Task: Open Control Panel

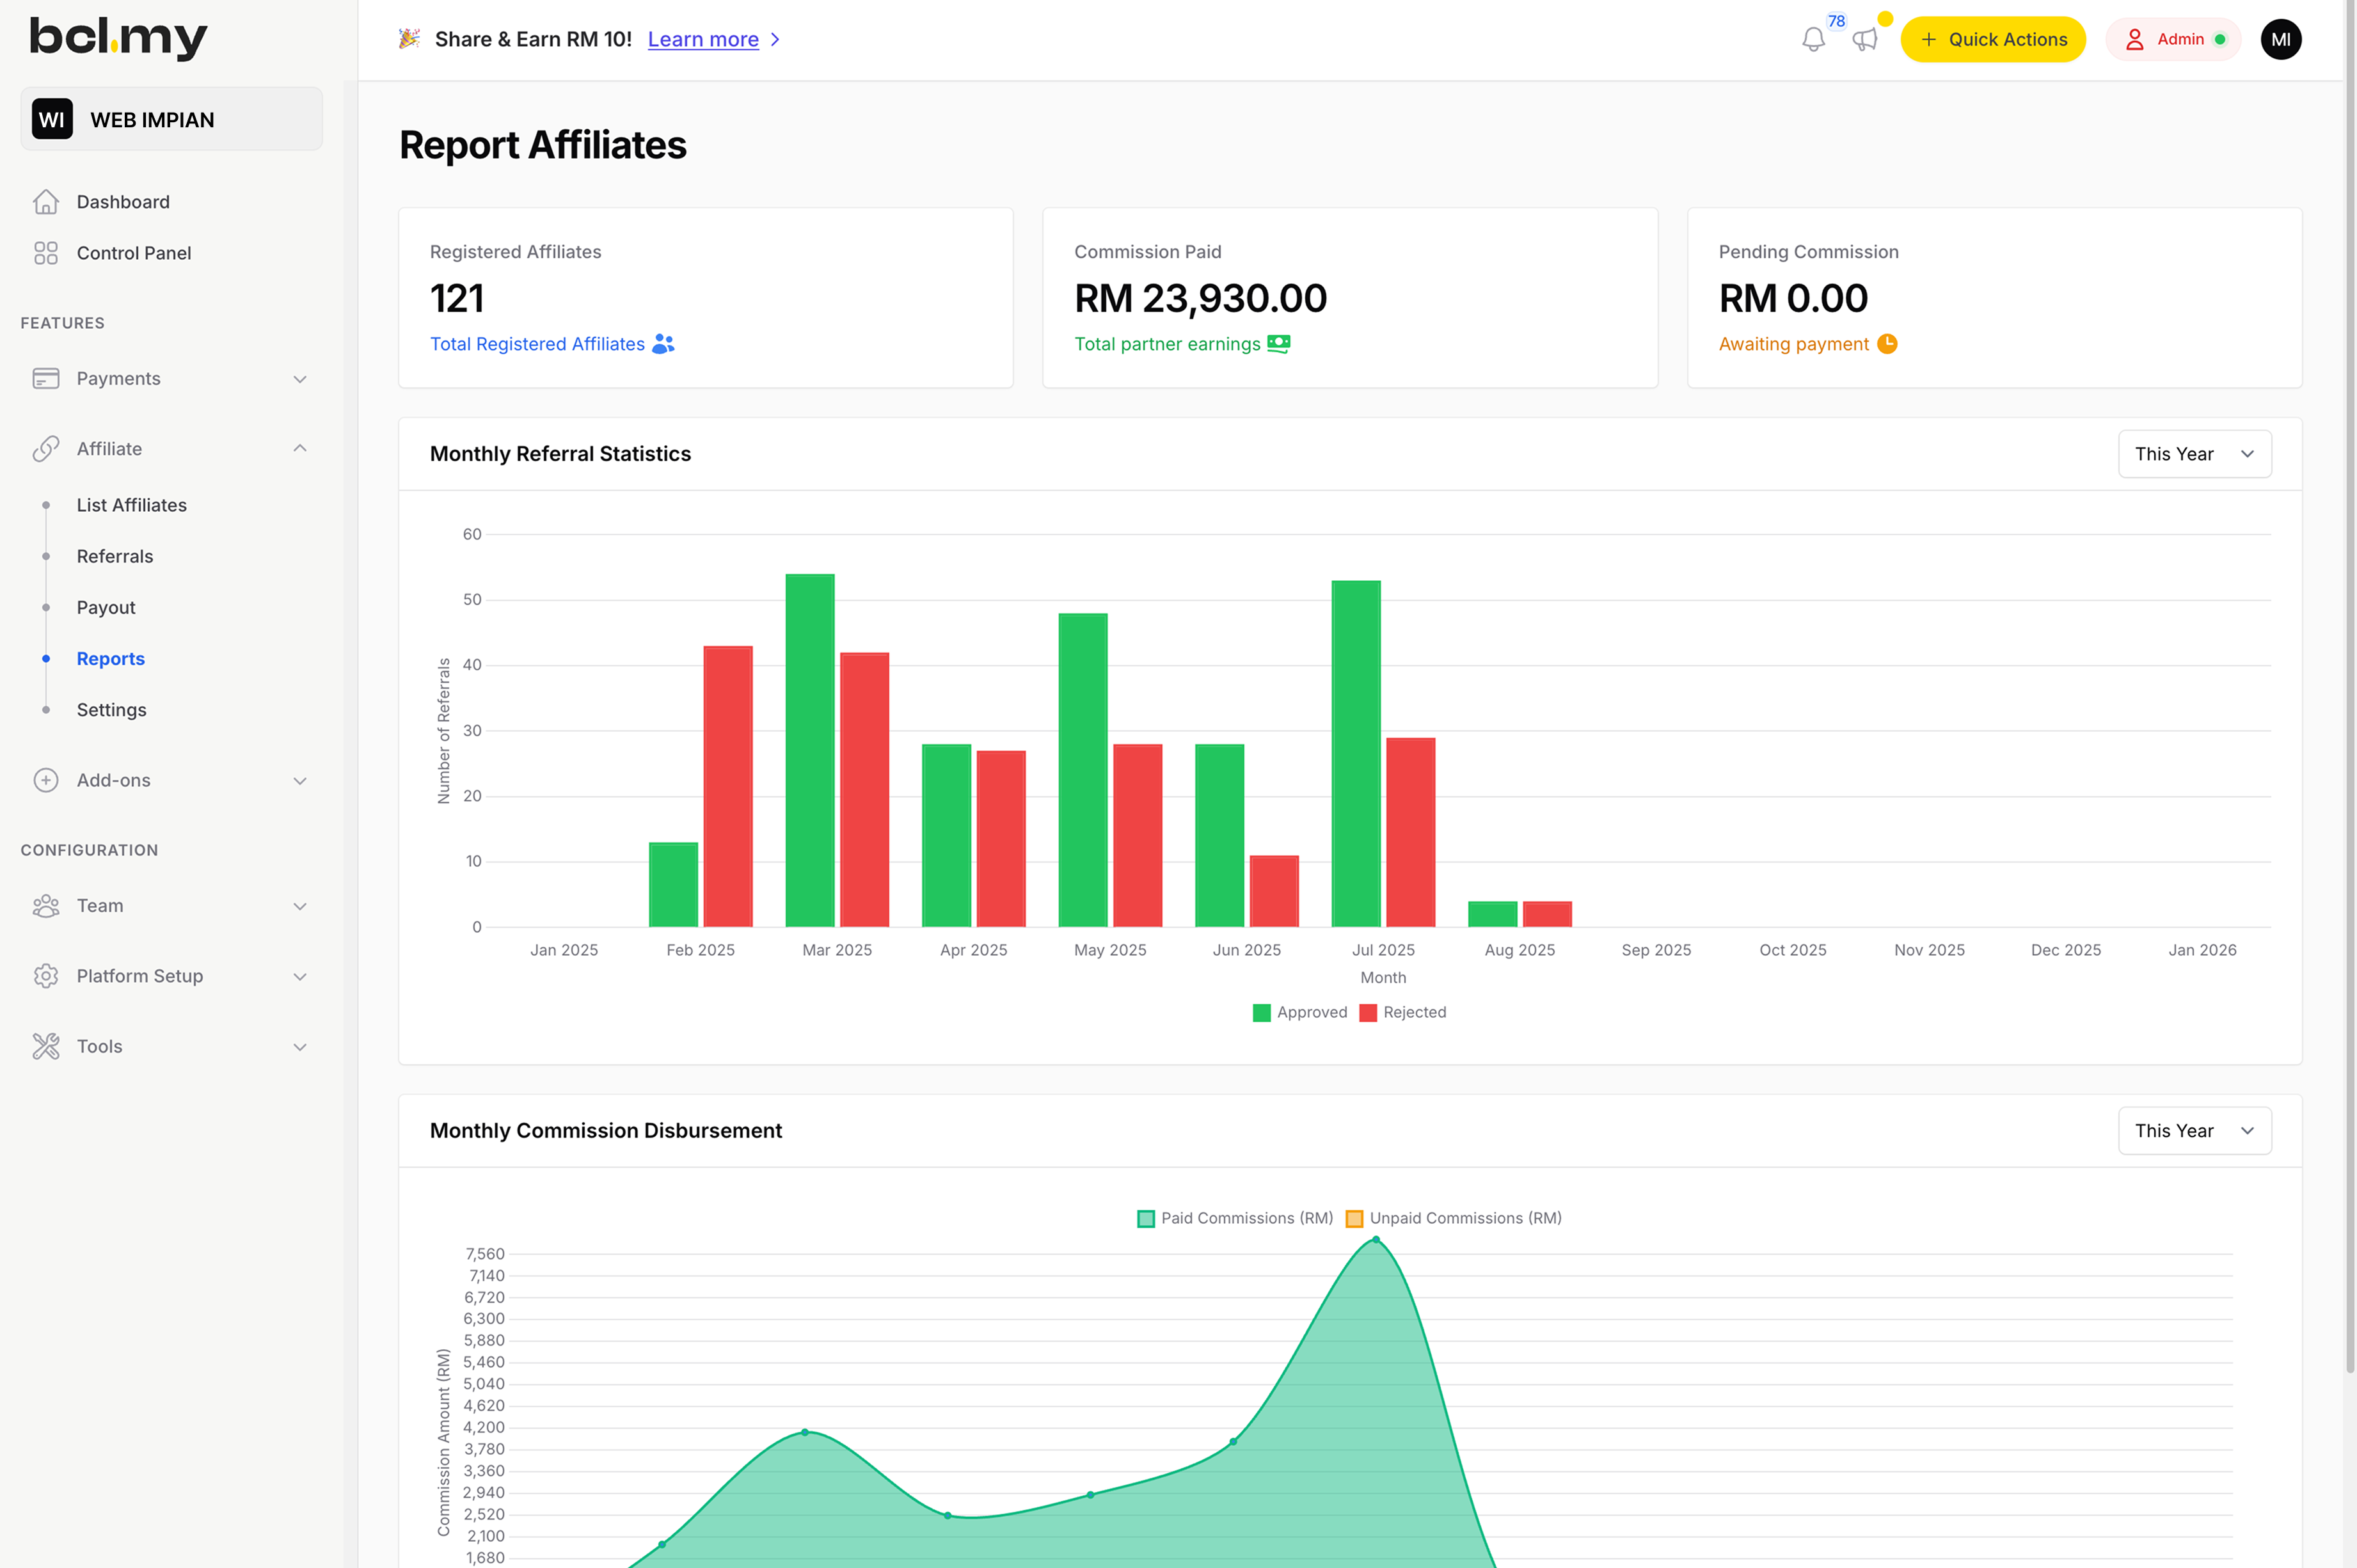Action: pos(134,253)
